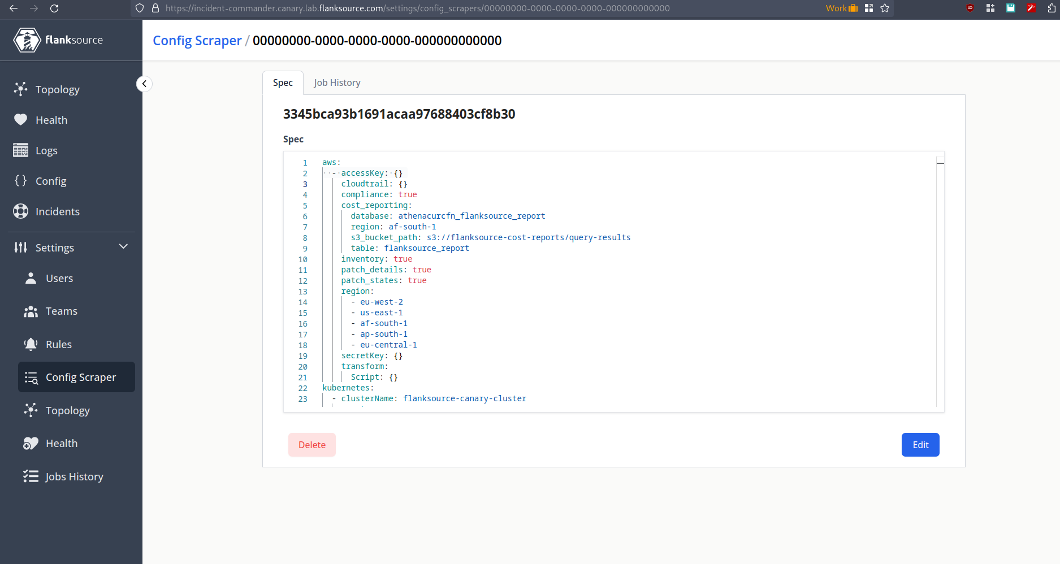
Task: Switch to the Job History tab
Action: click(337, 83)
